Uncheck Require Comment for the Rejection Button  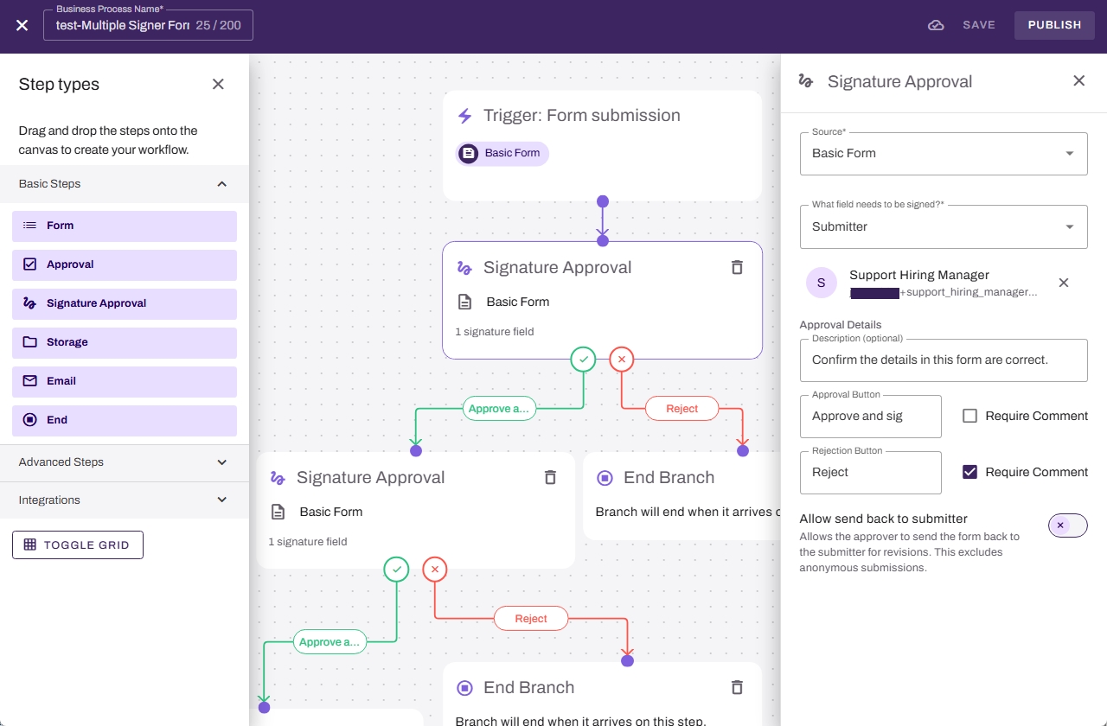969,472
